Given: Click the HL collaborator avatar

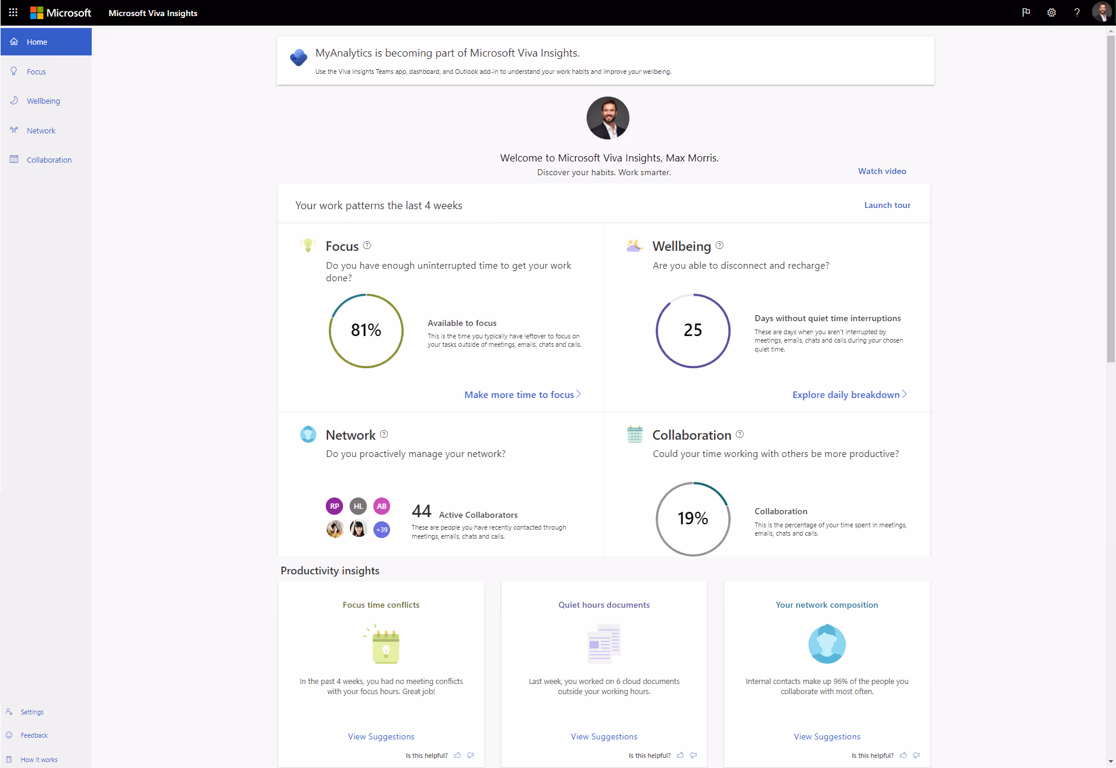Looking at the screenshot, I should 358,506.
